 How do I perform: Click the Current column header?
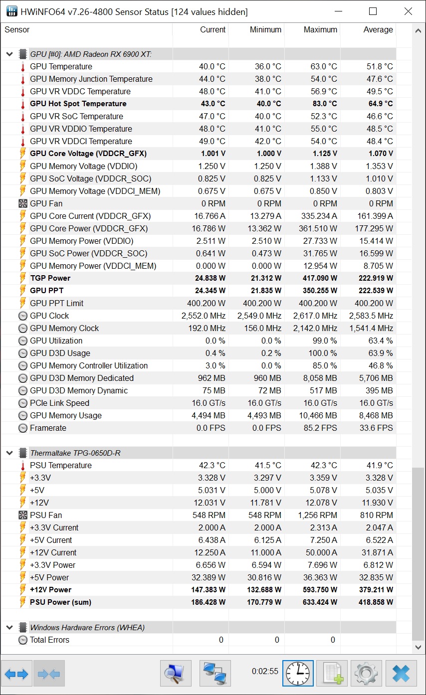coord(213,29)
